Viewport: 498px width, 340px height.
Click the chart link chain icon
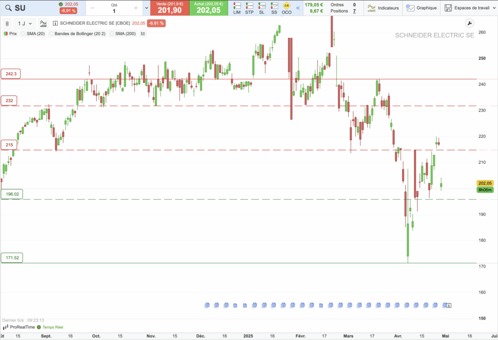tap(7, 23)
